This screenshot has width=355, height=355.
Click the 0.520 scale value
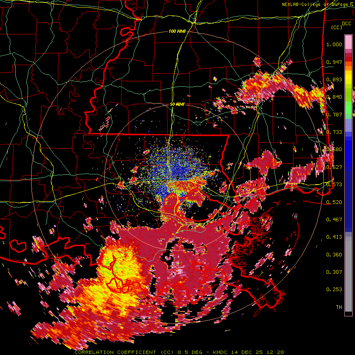click(x=334, y=202)
